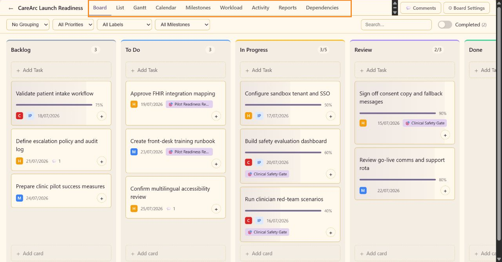Click plus icon on Run clinician red-team scenarios card
This screenshot has width=502, height=262.
(331, 232)
